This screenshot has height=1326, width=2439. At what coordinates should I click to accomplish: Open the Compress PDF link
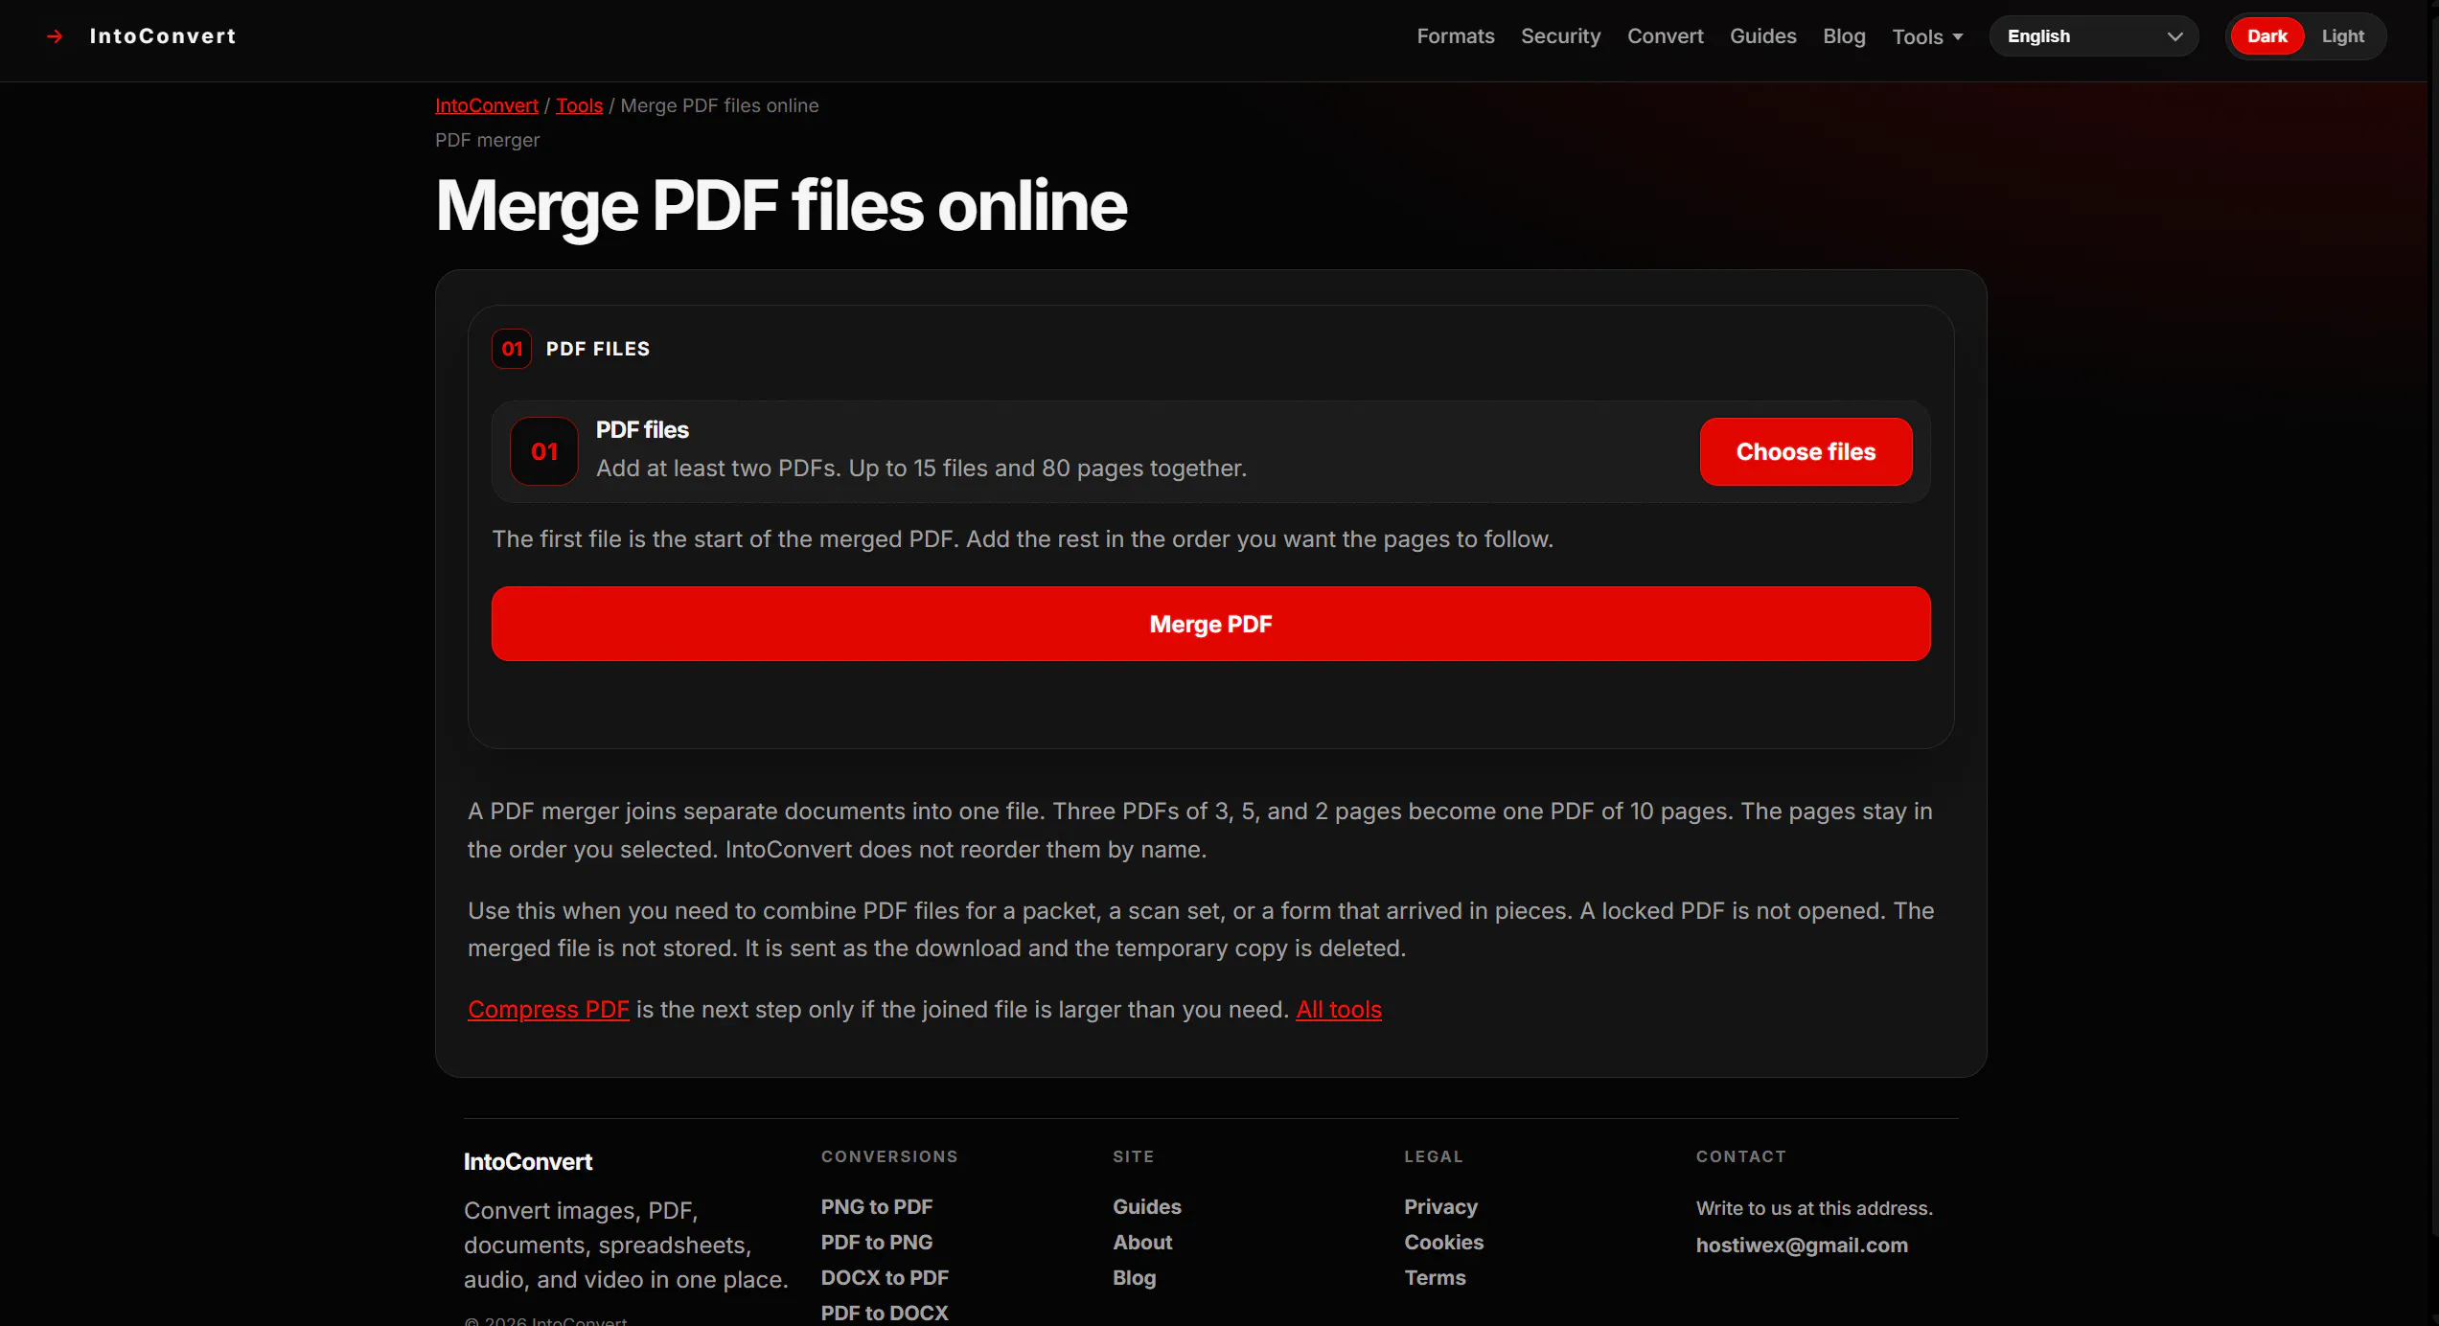tap(548, 1010)
